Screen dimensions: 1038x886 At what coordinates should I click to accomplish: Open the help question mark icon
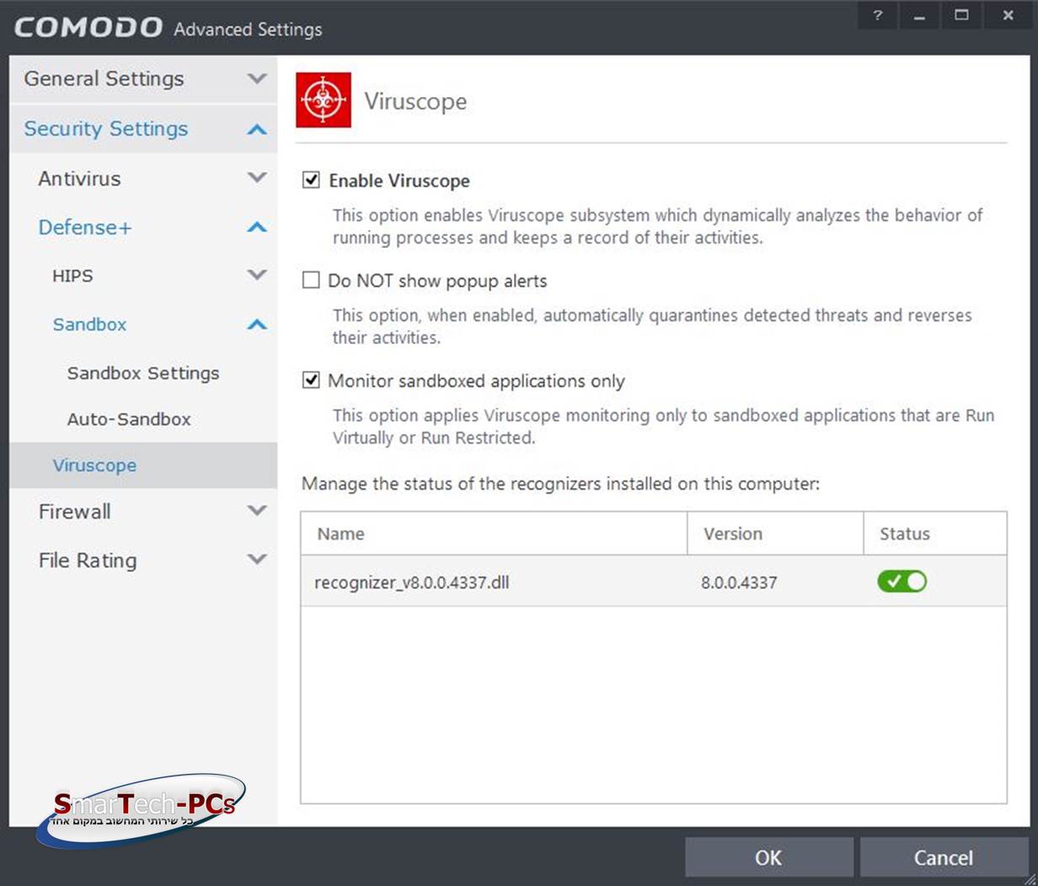(x=877, y=15)
